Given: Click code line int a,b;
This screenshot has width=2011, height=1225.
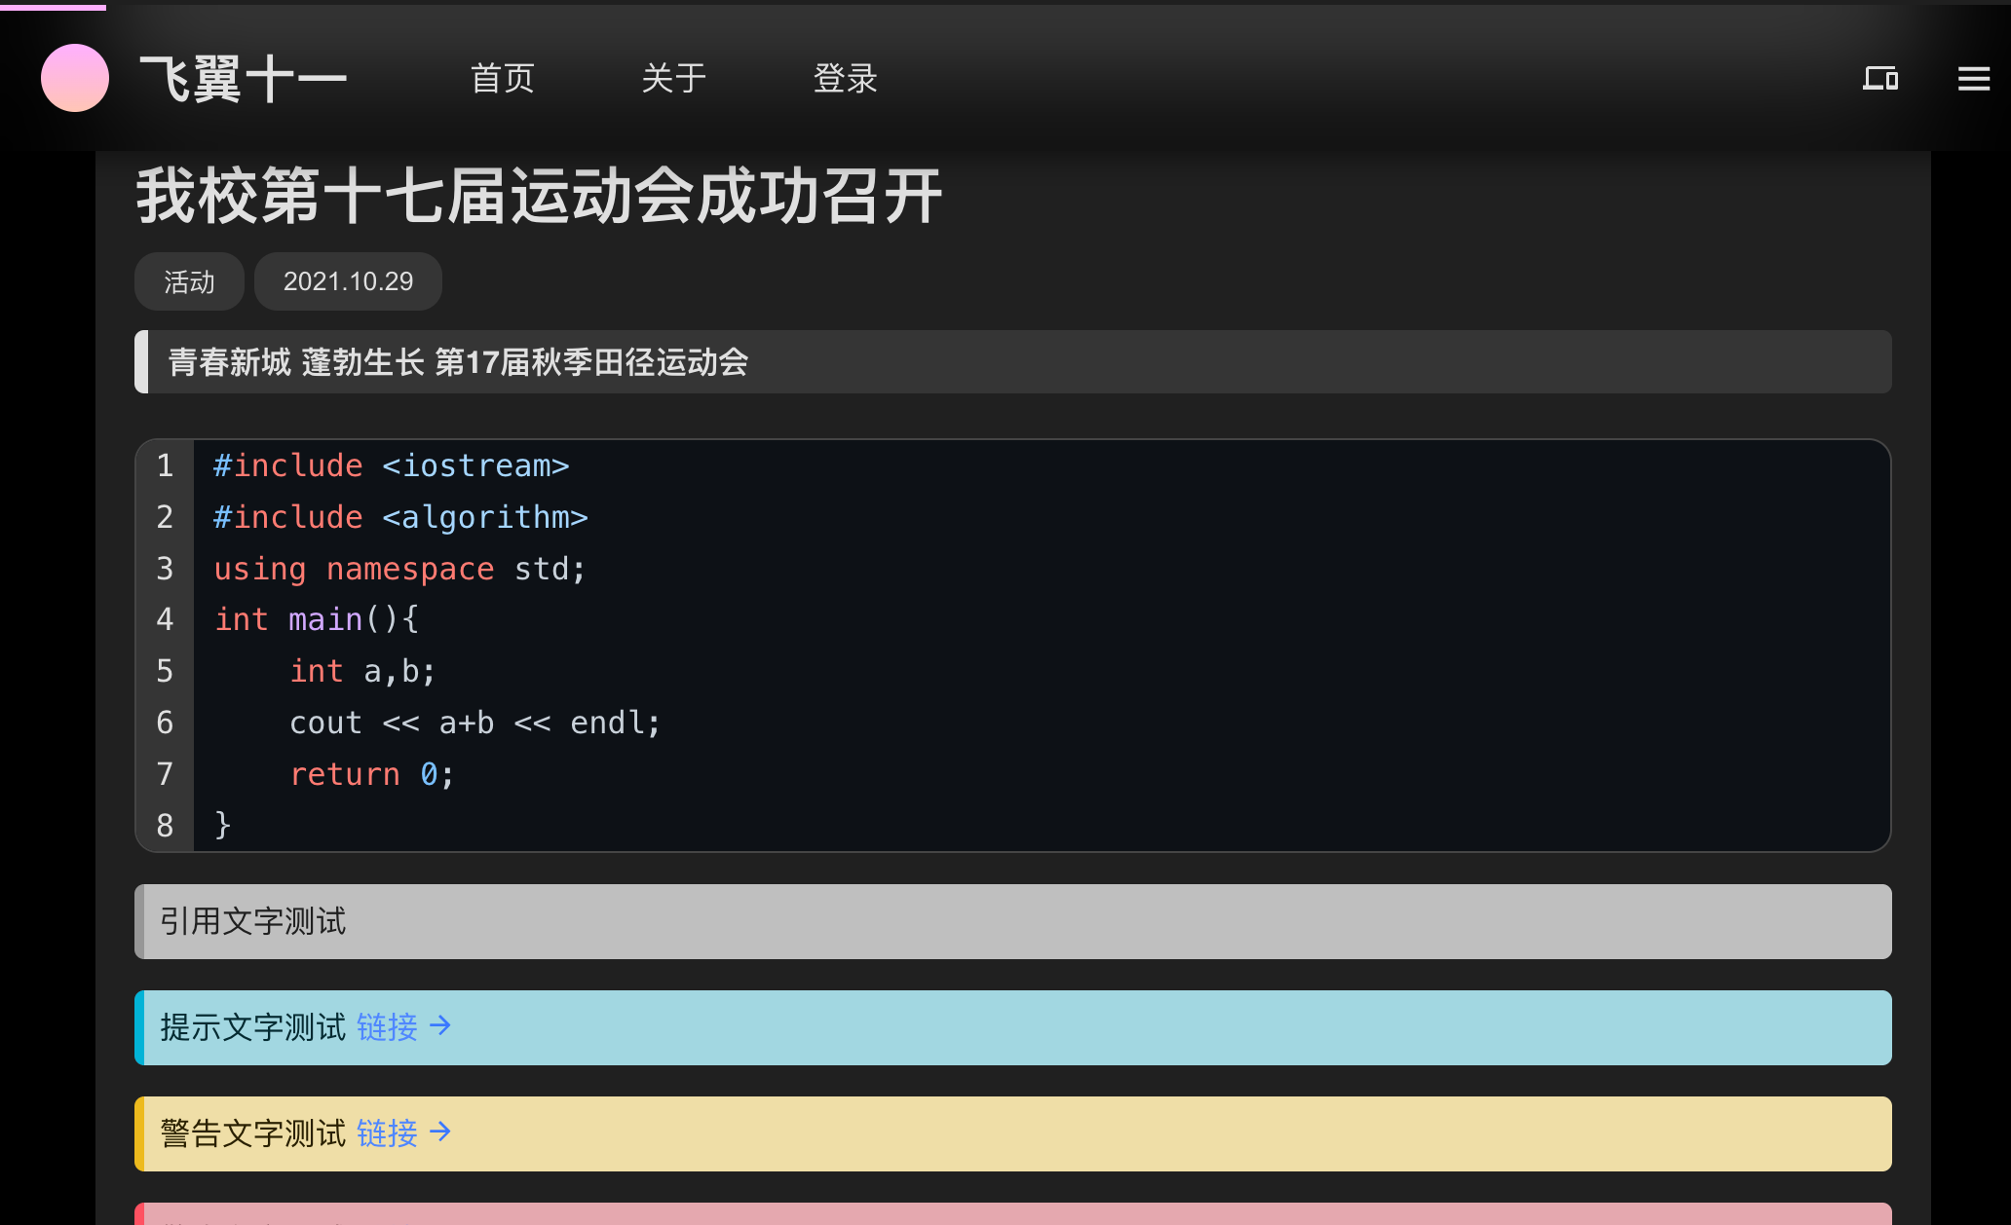Looking at the screenshot, I should pyautogui.click(x=362, y=671).
